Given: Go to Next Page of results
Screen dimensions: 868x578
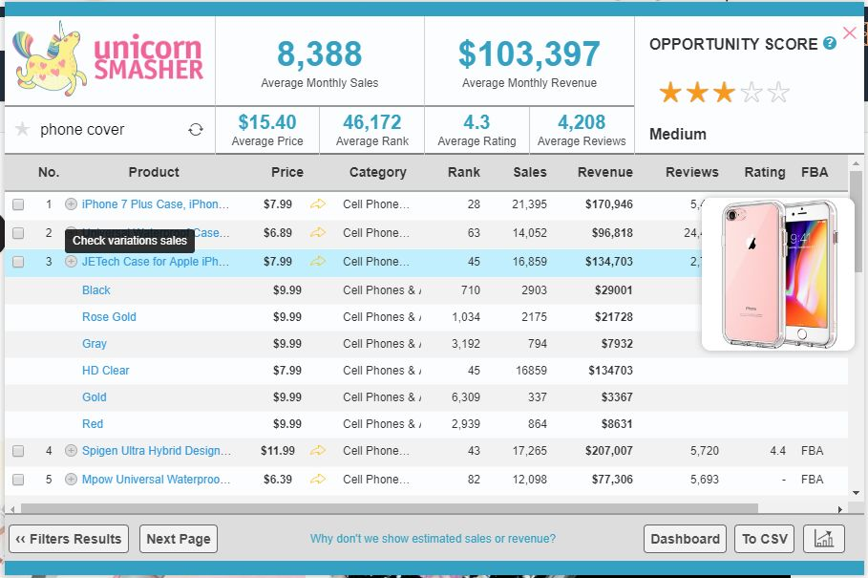Looking at the screenshot, I should [179, 539].
